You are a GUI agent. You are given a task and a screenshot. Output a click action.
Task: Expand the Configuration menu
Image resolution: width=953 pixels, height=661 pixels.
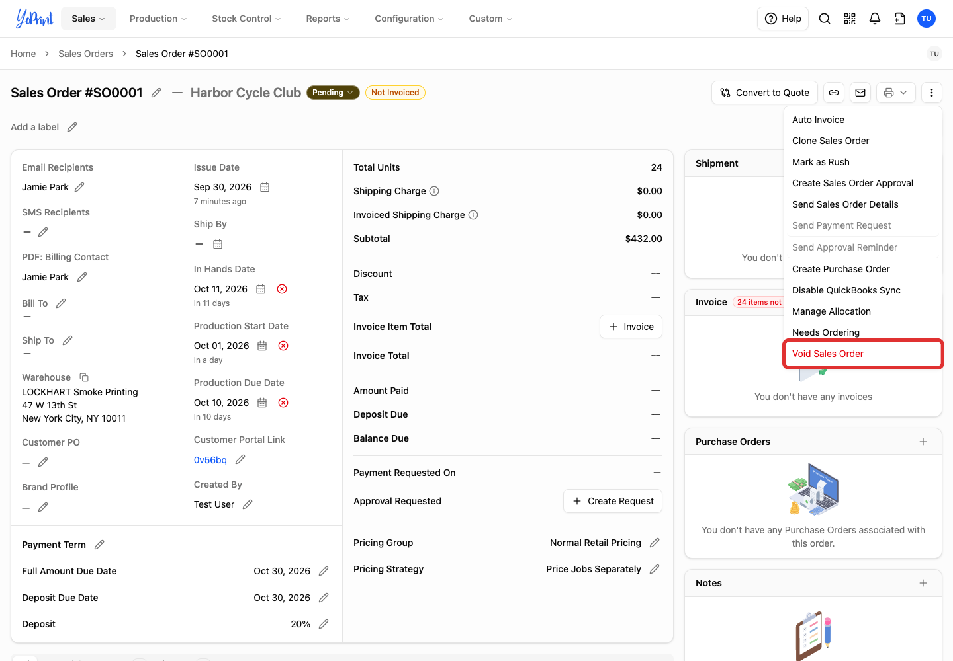click(409, 19)
